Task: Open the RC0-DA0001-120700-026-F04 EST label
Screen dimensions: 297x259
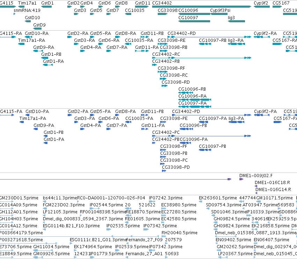Action: tap(111, 198)
